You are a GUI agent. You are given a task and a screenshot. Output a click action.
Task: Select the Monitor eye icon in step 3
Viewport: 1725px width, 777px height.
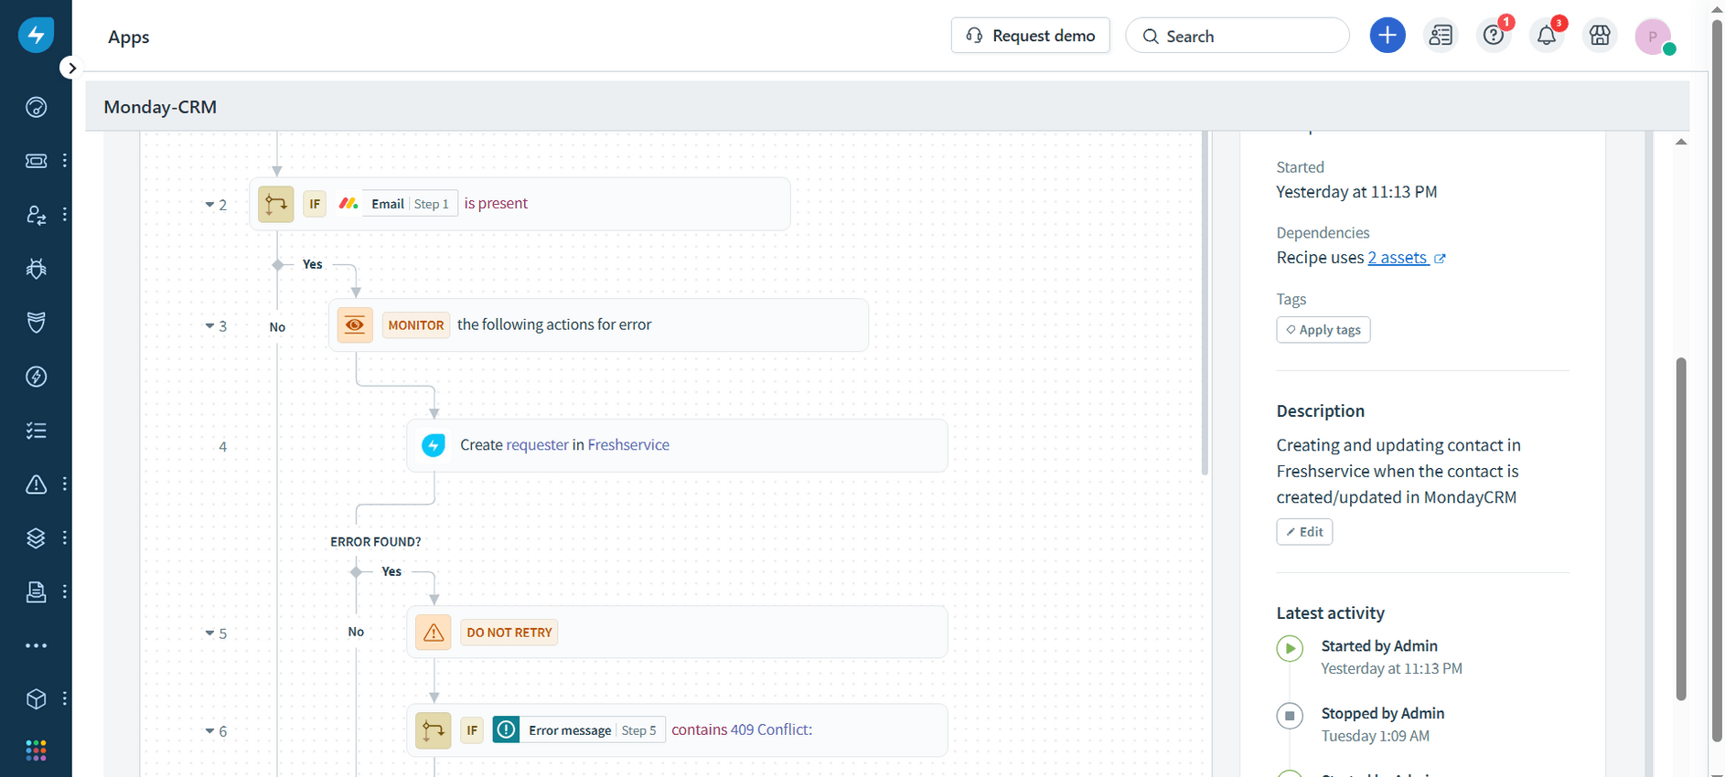pyautogui.click(x=355, y=325)
